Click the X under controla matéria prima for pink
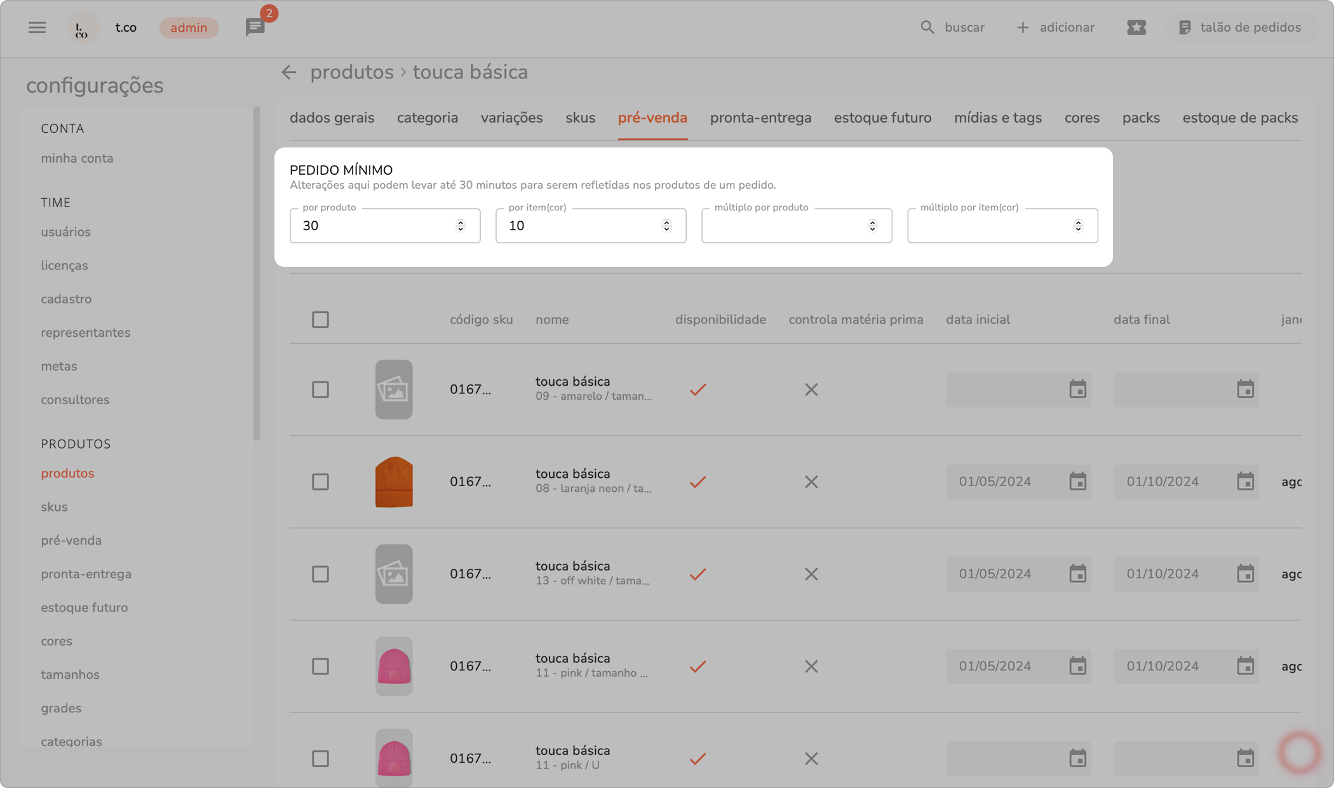 click(811, 667)
